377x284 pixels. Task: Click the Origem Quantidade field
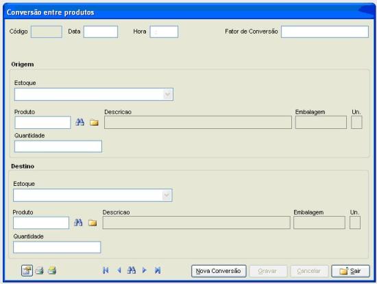(x=58, y=146)
